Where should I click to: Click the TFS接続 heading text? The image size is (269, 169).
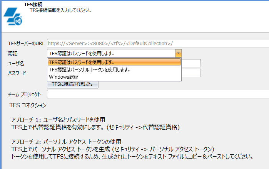[33, 4]
